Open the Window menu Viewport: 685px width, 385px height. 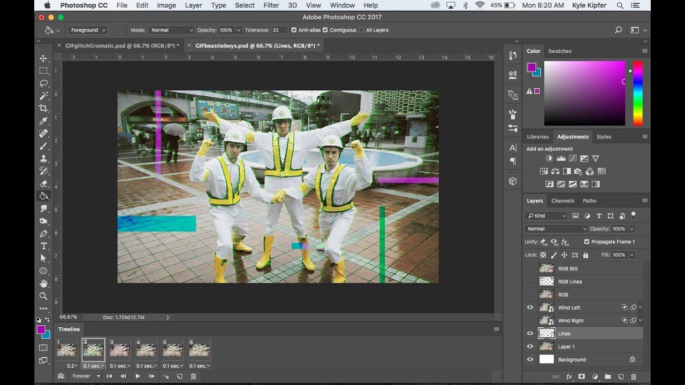point(342,5)
